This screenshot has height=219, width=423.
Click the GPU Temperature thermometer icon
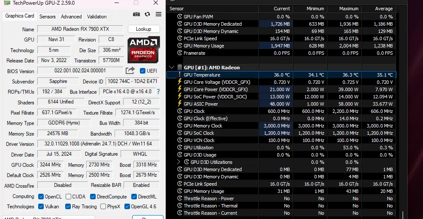[180, 75]
